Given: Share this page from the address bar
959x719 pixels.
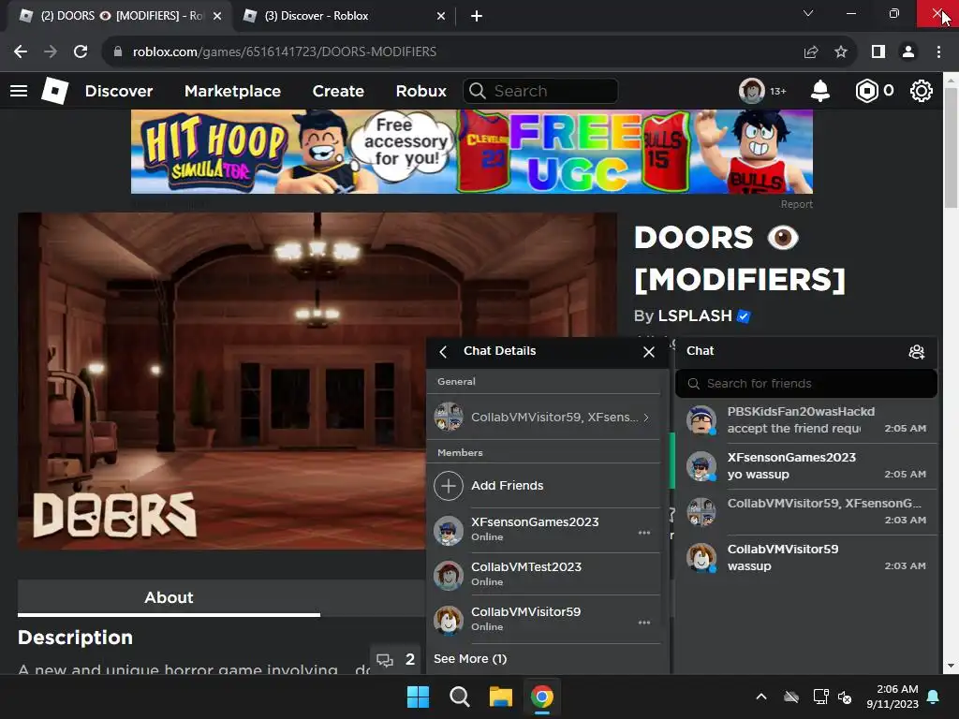Looking at the screenshot, I should 811,52.
